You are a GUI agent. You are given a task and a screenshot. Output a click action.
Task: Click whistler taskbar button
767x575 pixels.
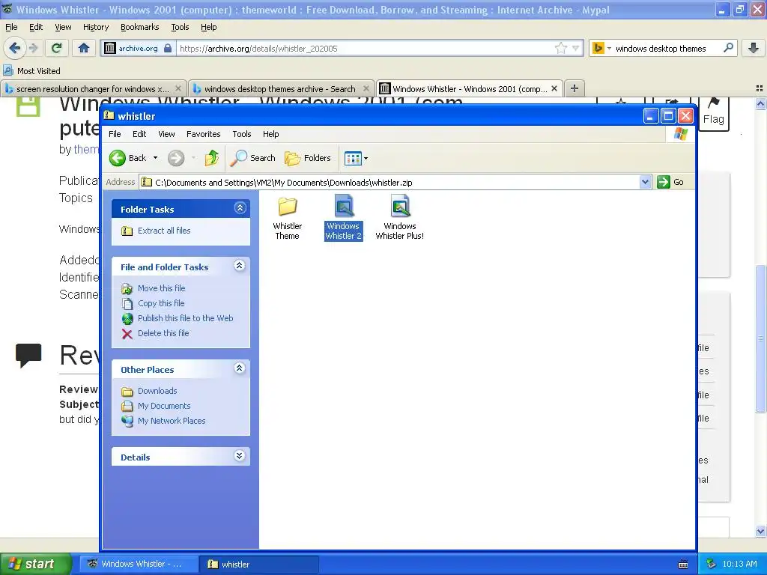(x=260, y=564)
